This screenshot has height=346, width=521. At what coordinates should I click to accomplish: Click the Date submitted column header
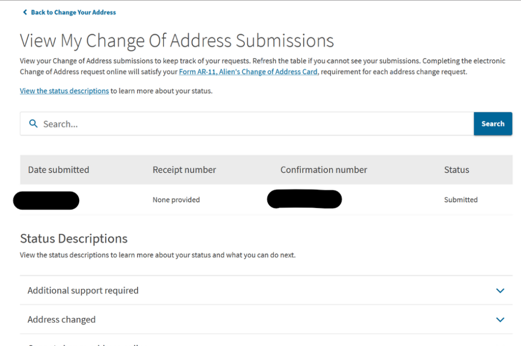58,170
